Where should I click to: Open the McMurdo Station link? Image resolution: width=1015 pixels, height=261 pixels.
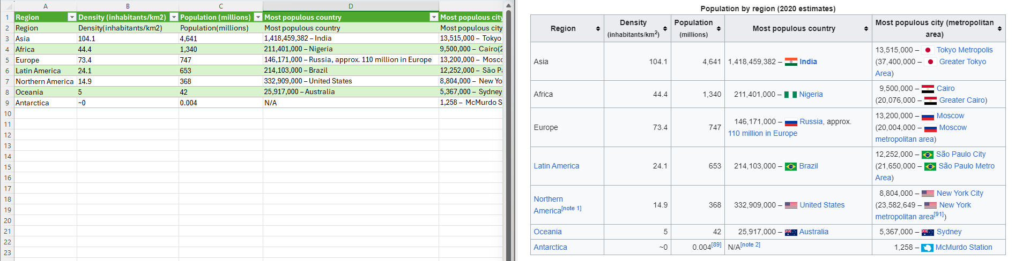click(x=964, y=248)
